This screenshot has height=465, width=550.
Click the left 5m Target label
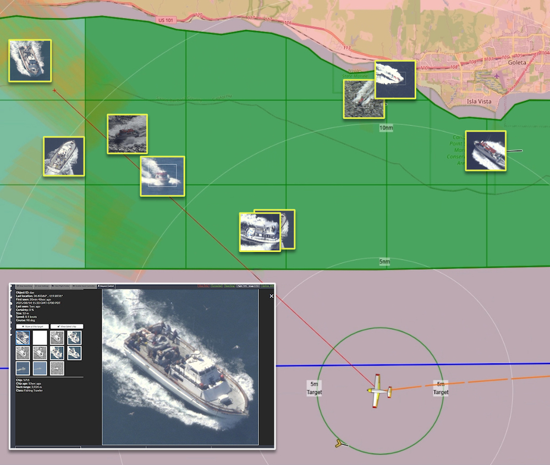[x=314, y=388]
